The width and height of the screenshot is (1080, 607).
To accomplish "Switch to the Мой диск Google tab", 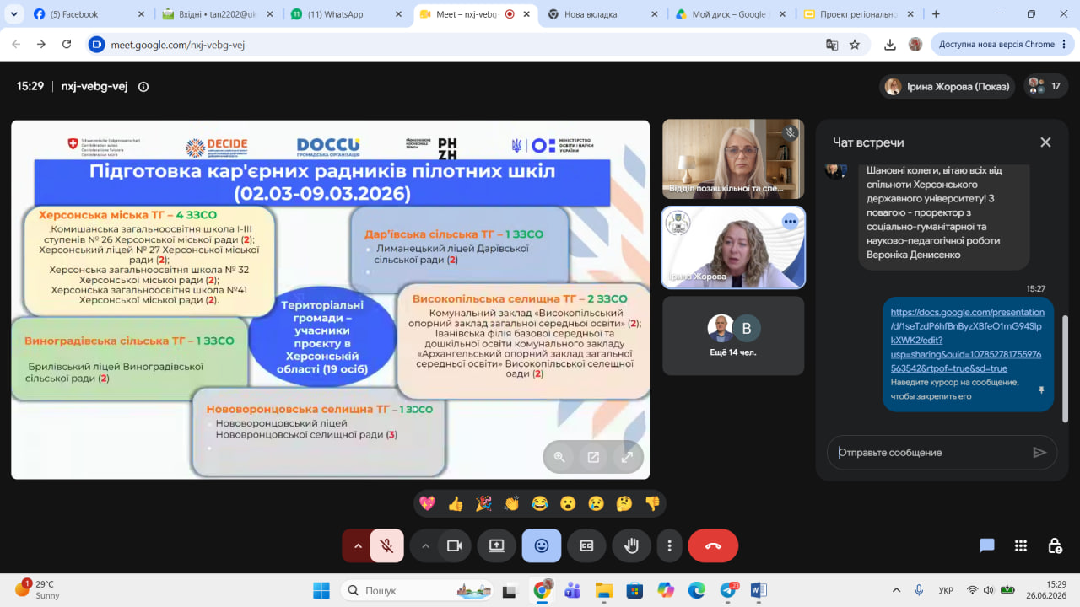I will (x=730, y=14).
